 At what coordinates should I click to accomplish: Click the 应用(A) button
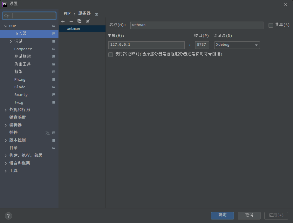tap(276, 215)
